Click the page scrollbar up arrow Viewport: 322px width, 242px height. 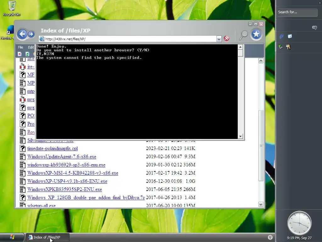tap(261, 61)
